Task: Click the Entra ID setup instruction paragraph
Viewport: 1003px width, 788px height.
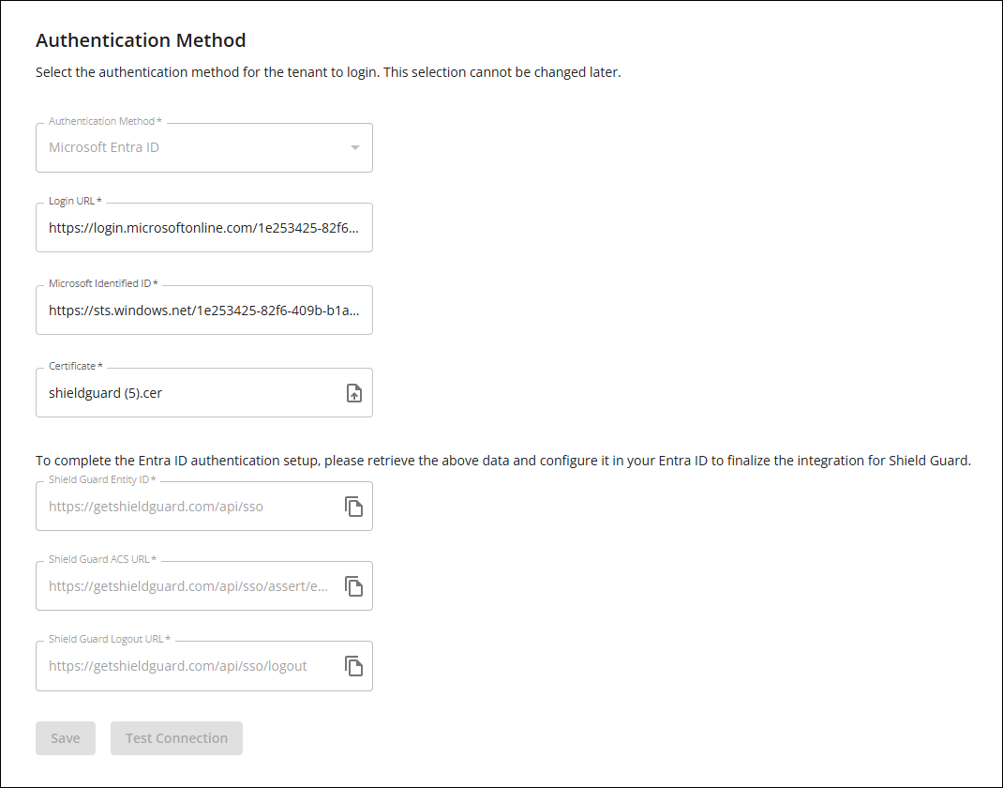Action: point(502,461)
